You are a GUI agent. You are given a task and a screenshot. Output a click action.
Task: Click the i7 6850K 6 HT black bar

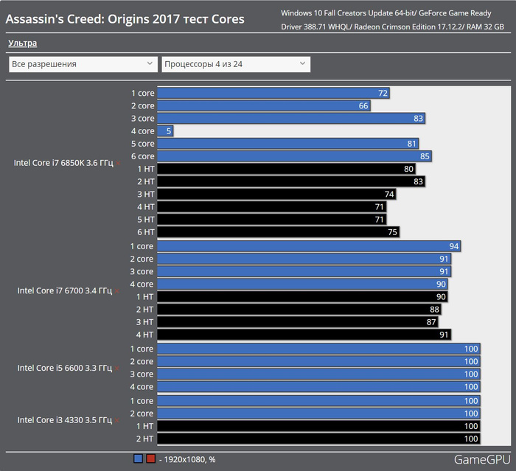point(279,232)
